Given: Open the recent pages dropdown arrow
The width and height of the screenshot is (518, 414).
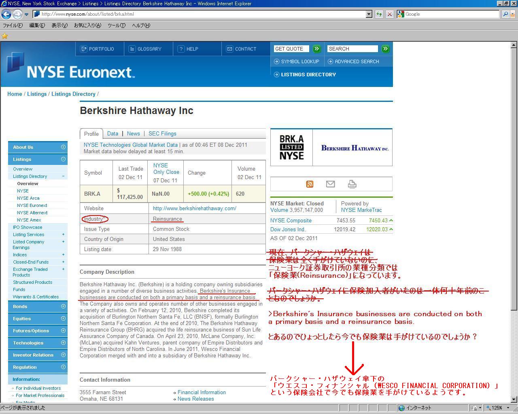Looking at the screenshot, I should tap(26, 14).
